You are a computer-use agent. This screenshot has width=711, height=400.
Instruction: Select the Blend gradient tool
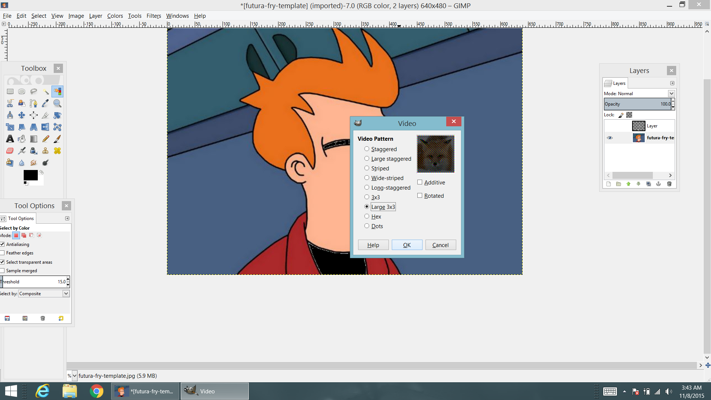click(34, 139)
